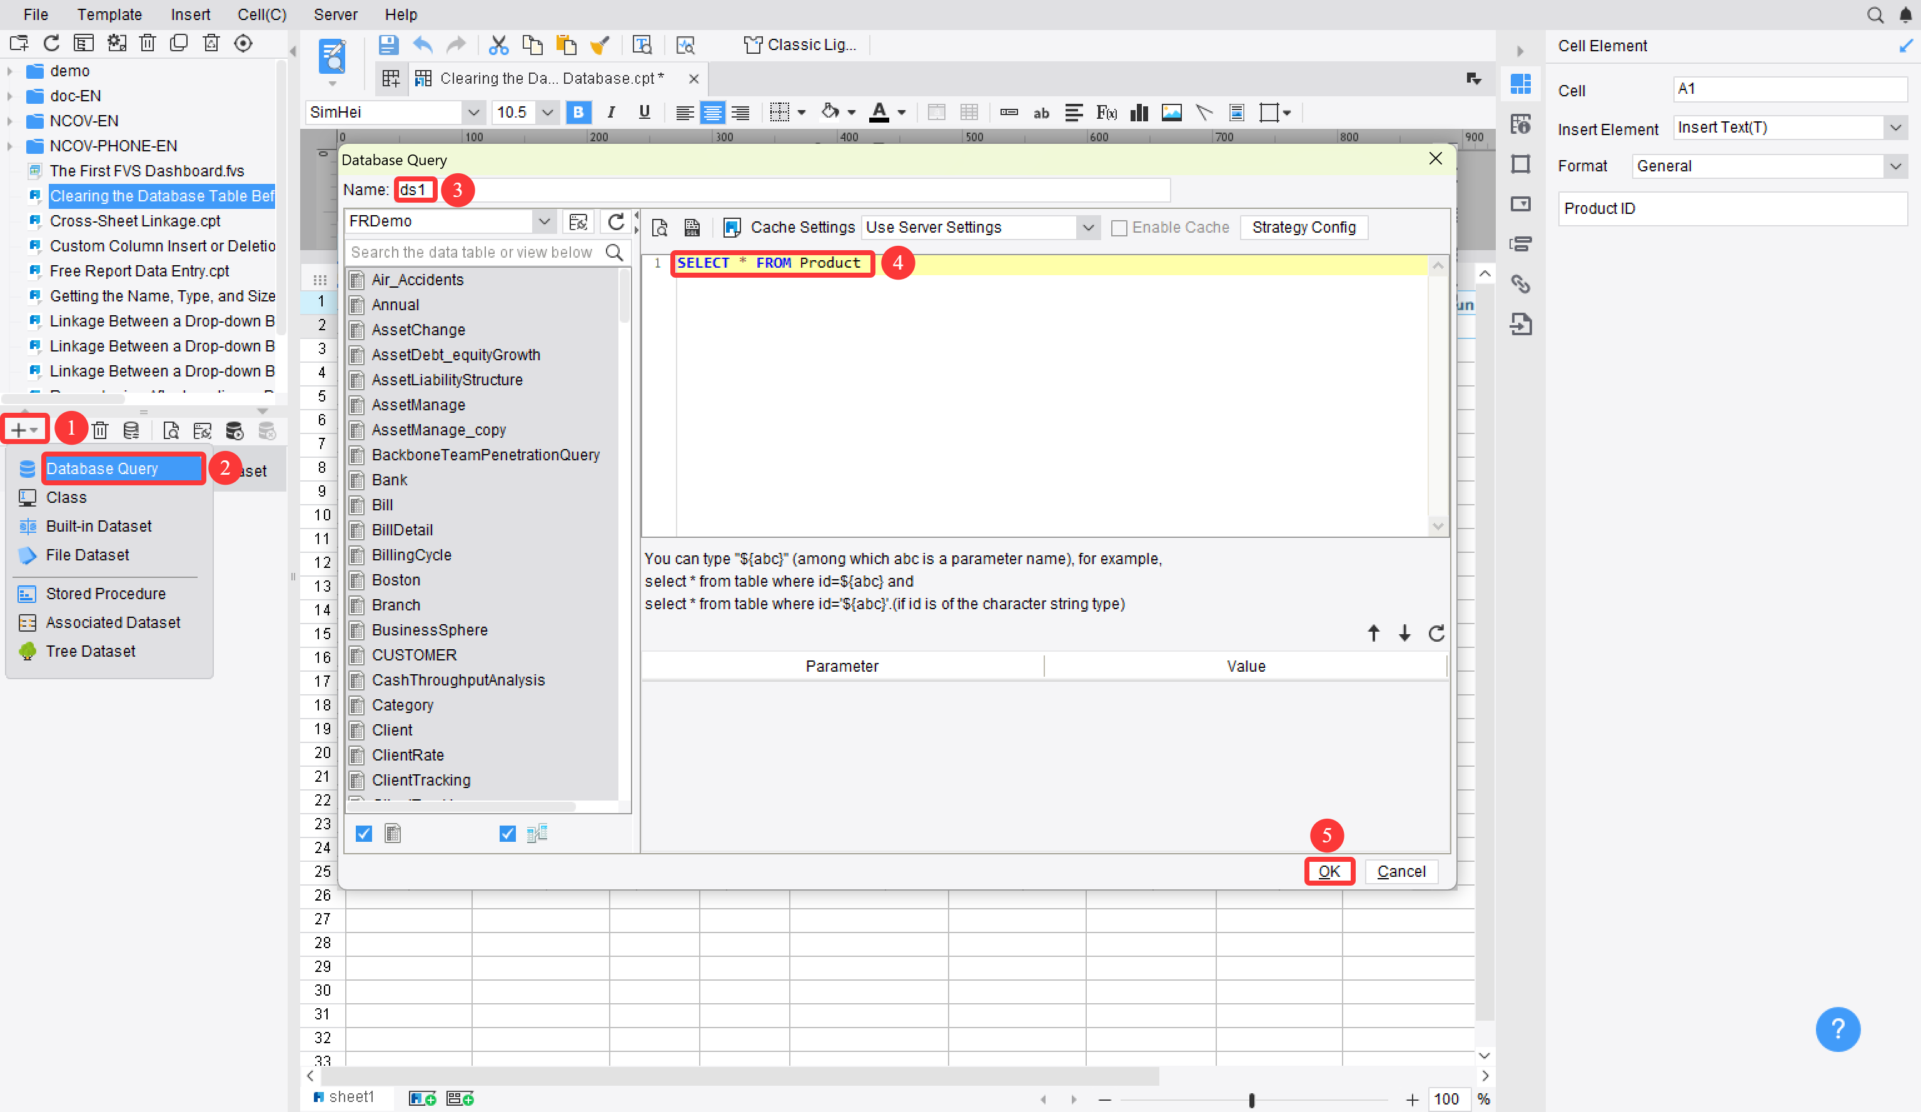The image size is (1921, 1112).
Task: Enable the Enable Cache checkbox
Action: point(1119,227)
